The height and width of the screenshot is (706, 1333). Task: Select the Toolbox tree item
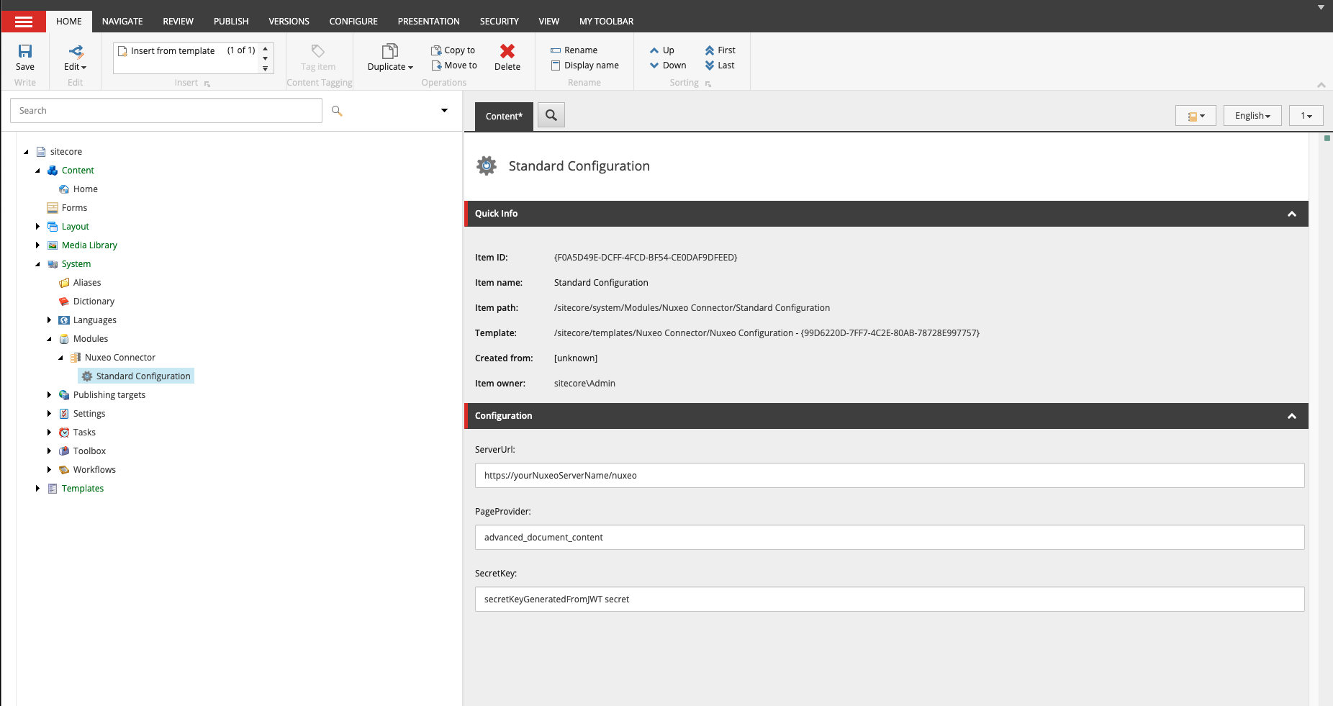89,451
